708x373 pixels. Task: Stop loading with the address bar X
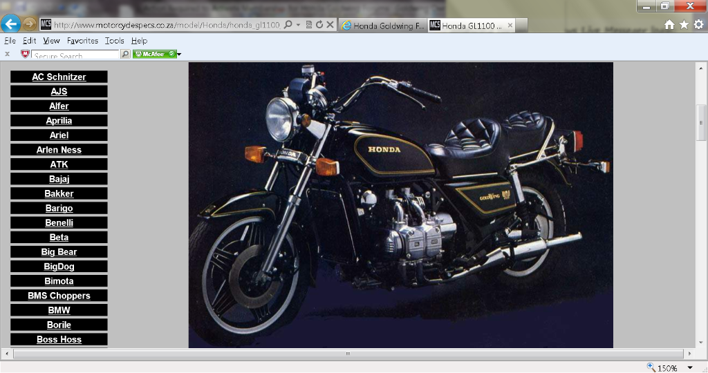point(330,25)
